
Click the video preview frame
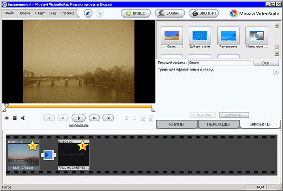[79, 62]
